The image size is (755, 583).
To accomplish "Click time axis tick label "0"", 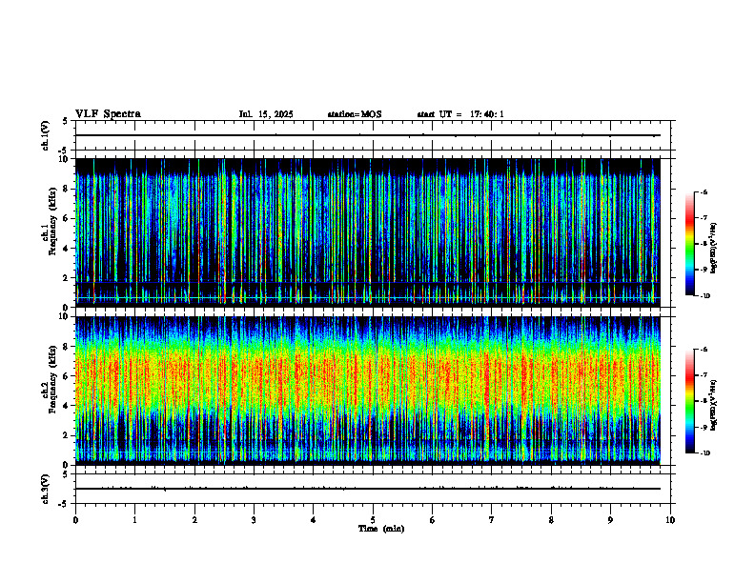I will 75,520.
